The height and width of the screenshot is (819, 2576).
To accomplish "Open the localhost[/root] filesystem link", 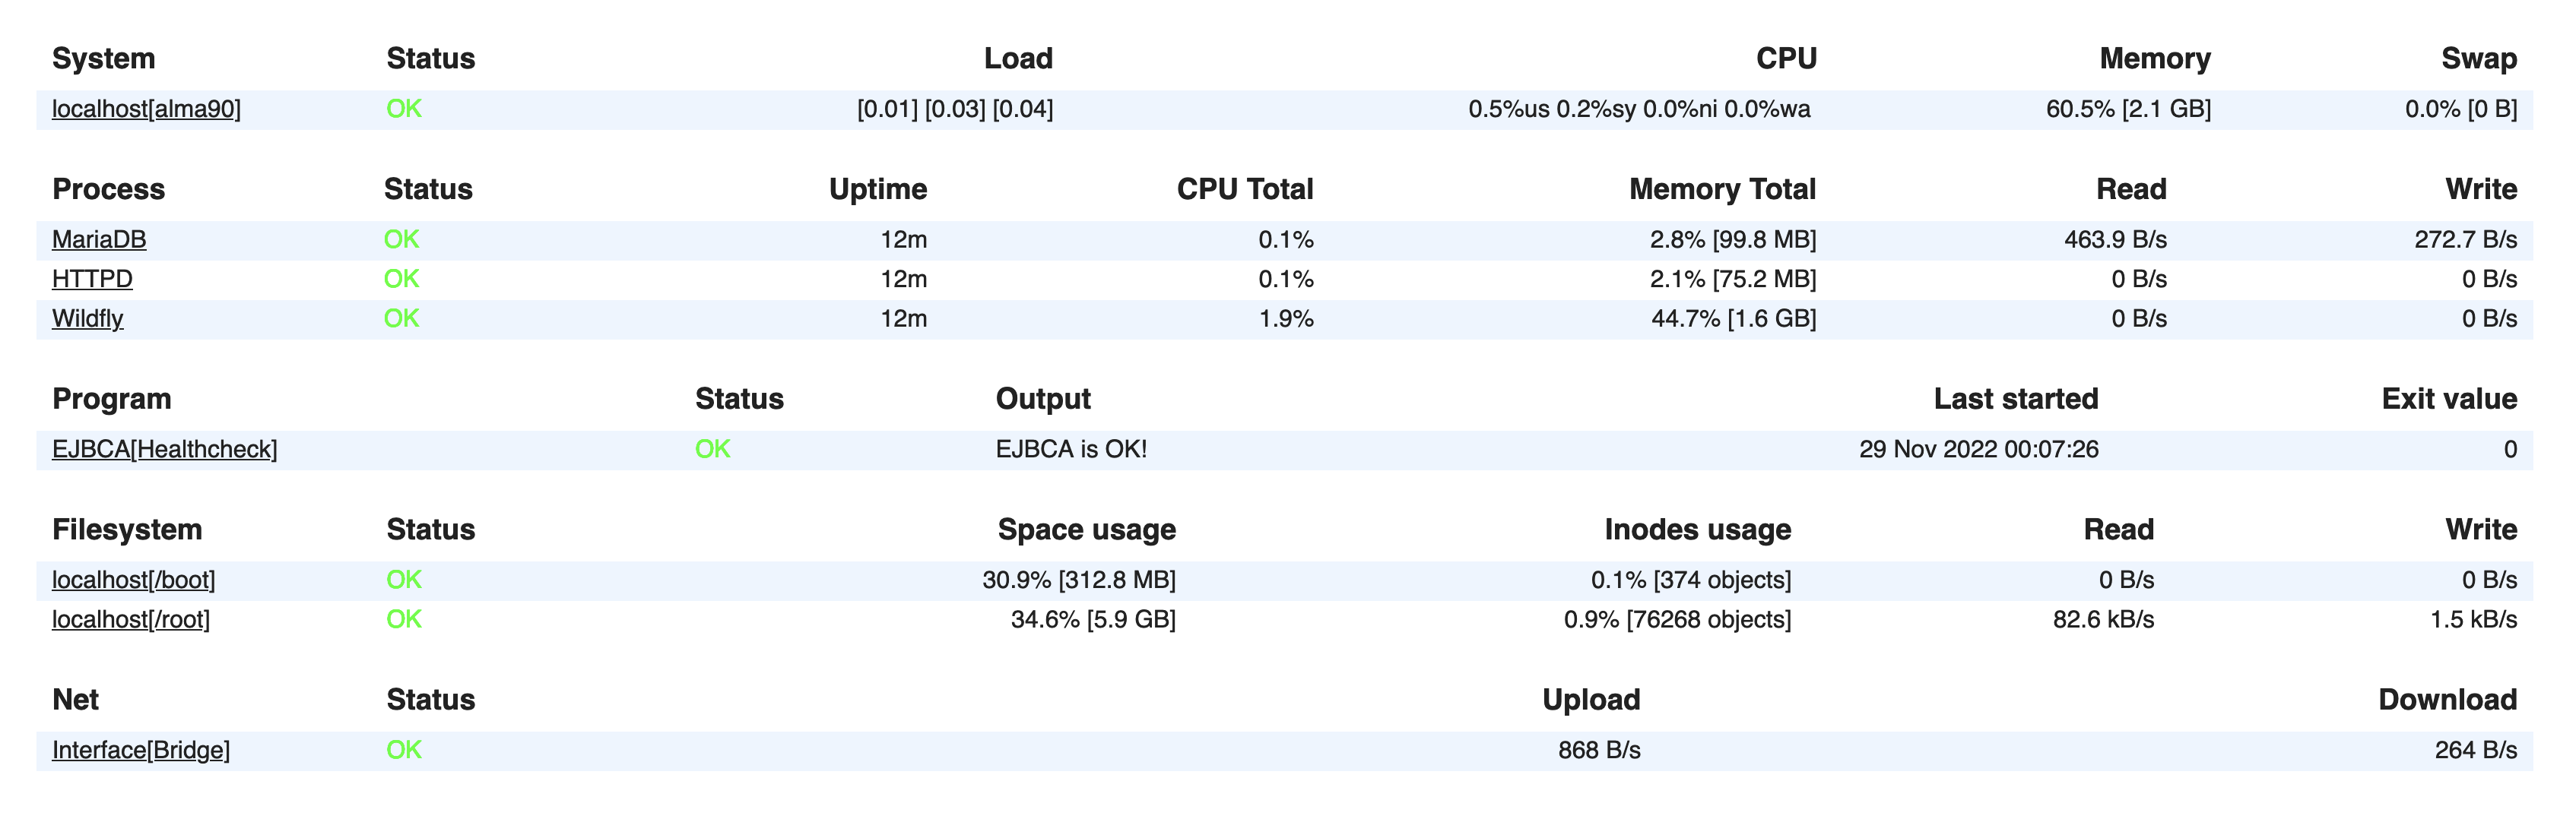I will click(x=131, y=619).
